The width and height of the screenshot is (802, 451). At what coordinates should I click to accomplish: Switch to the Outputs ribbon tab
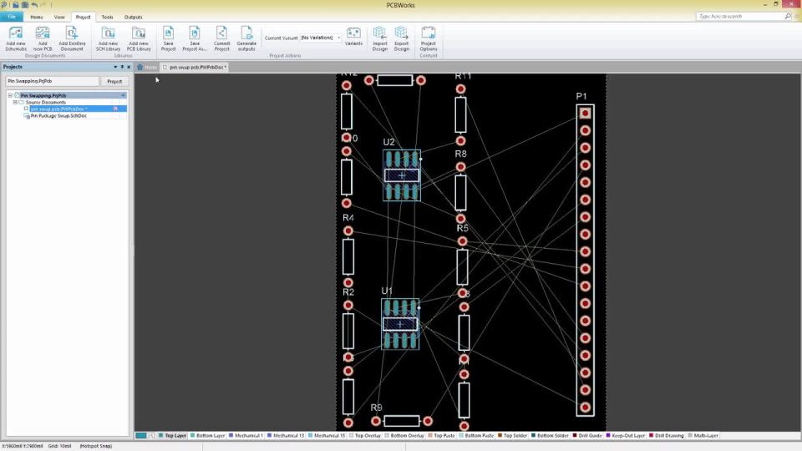point(133,17)
